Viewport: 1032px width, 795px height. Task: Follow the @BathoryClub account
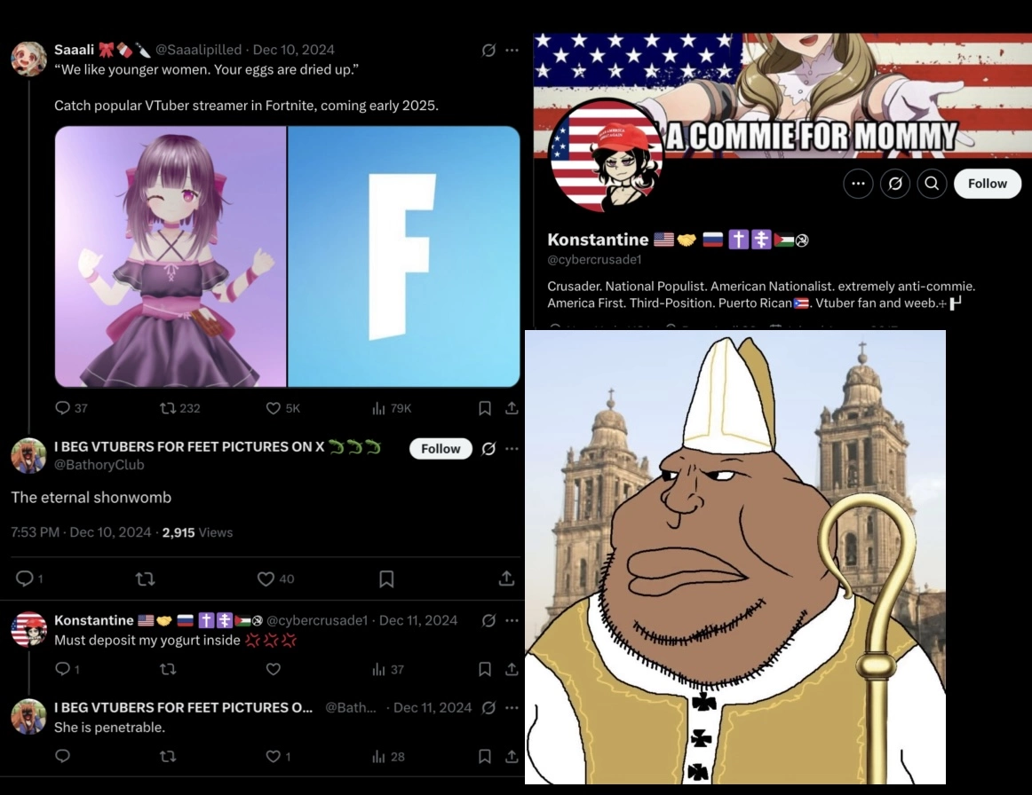tap(441, 448)
